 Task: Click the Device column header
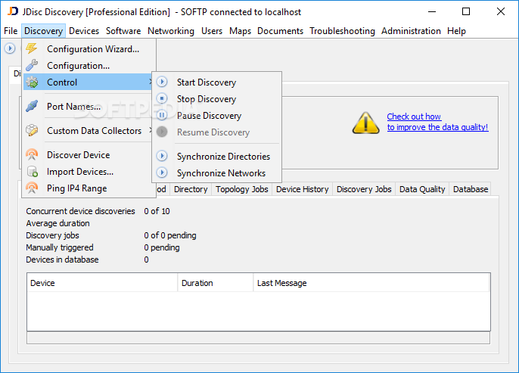102,283
